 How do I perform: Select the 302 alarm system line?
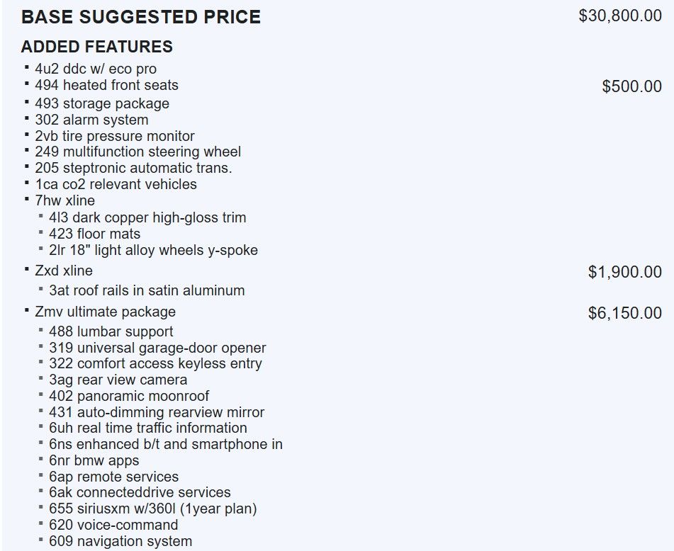[x=91, y=120]
